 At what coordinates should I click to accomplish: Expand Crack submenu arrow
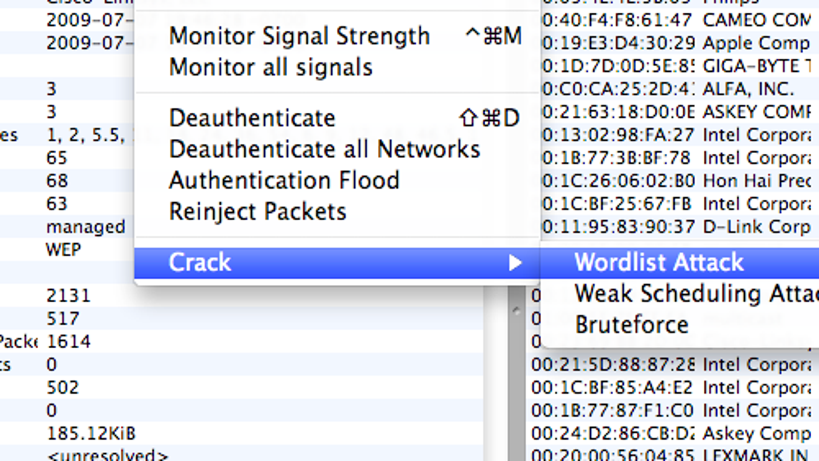515,263
